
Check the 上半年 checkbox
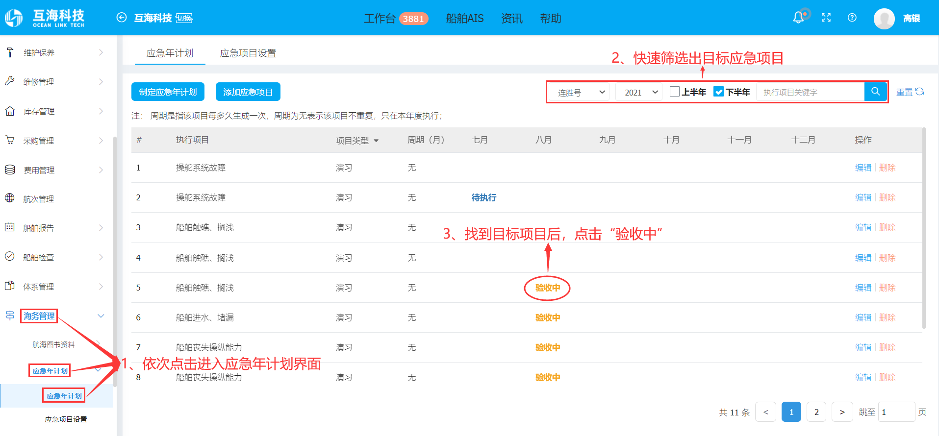point(675,92)
